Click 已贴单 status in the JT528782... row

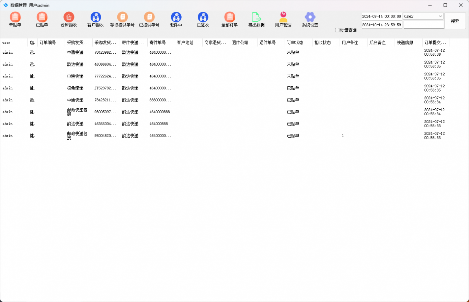[293, 88]
